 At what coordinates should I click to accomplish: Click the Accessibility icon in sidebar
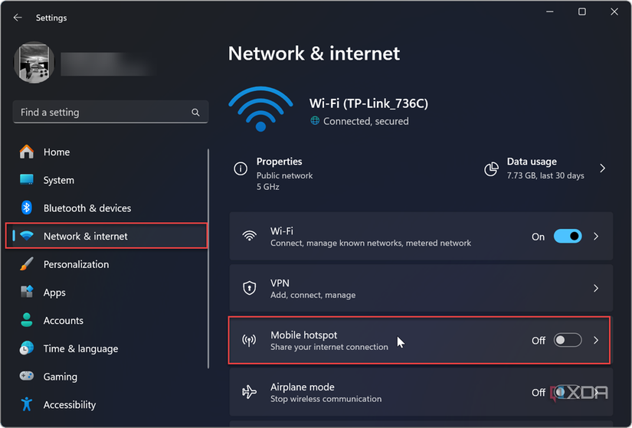(x=27, y=404)
